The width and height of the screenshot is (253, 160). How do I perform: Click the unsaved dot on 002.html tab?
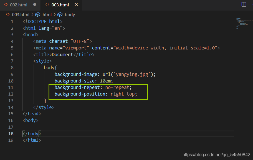click(34, 5)
